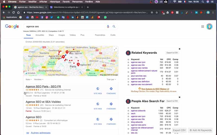217x135 pixels.
Task: Export People Also Search For to CSV
Action: pos(172,101)
